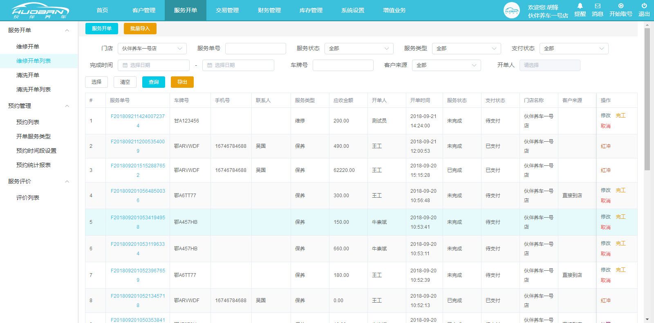Select 清洗开单列表 in the sidebar

pyautogui.click(x=34, y=89)
